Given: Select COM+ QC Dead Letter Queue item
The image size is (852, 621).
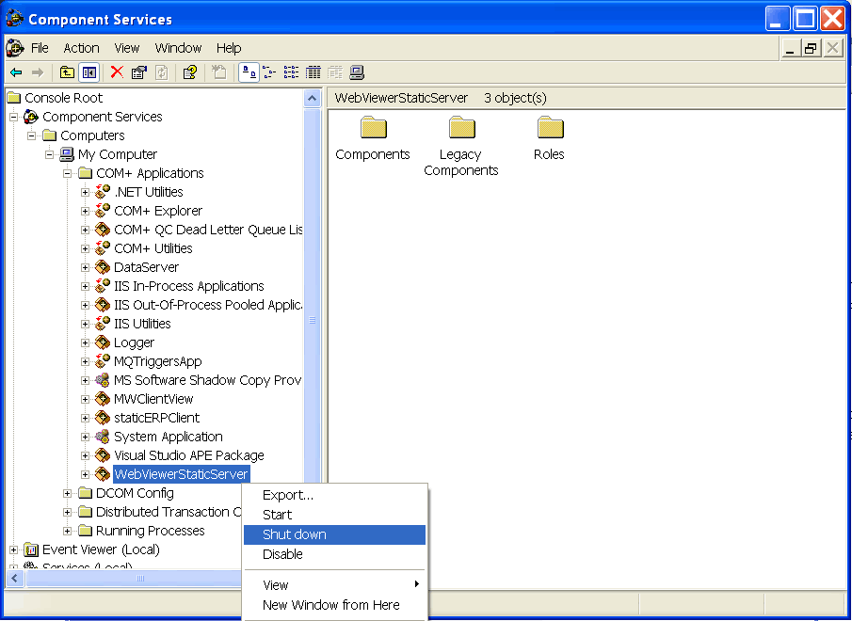Looking at the screenshot, I should 208,230.
